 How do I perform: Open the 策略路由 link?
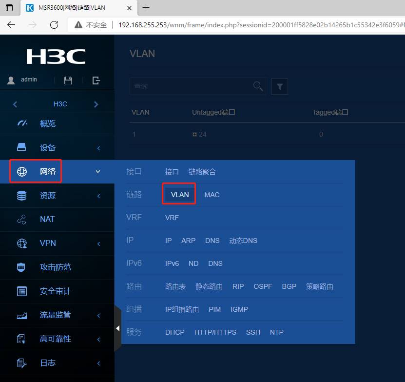(x=320, y=286)
